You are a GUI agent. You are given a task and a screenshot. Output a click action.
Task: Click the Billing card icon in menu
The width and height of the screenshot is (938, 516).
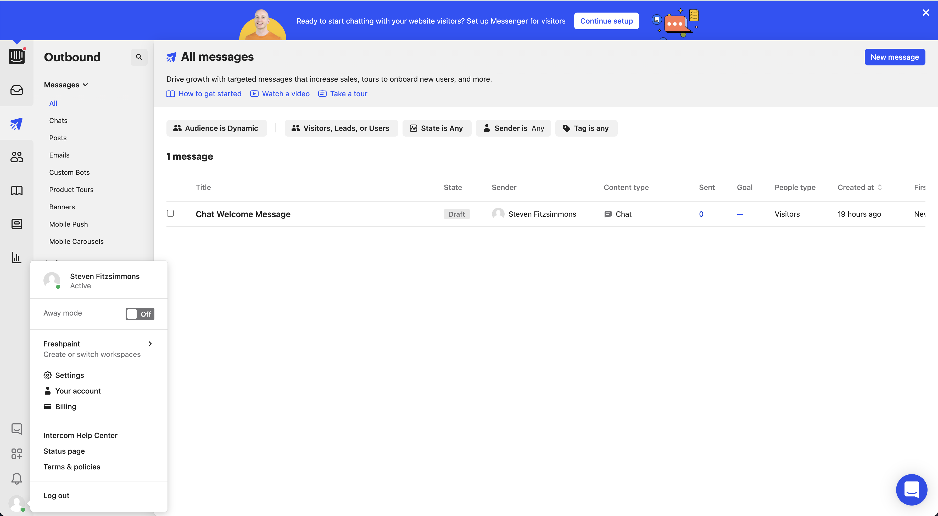click(47, 406)
